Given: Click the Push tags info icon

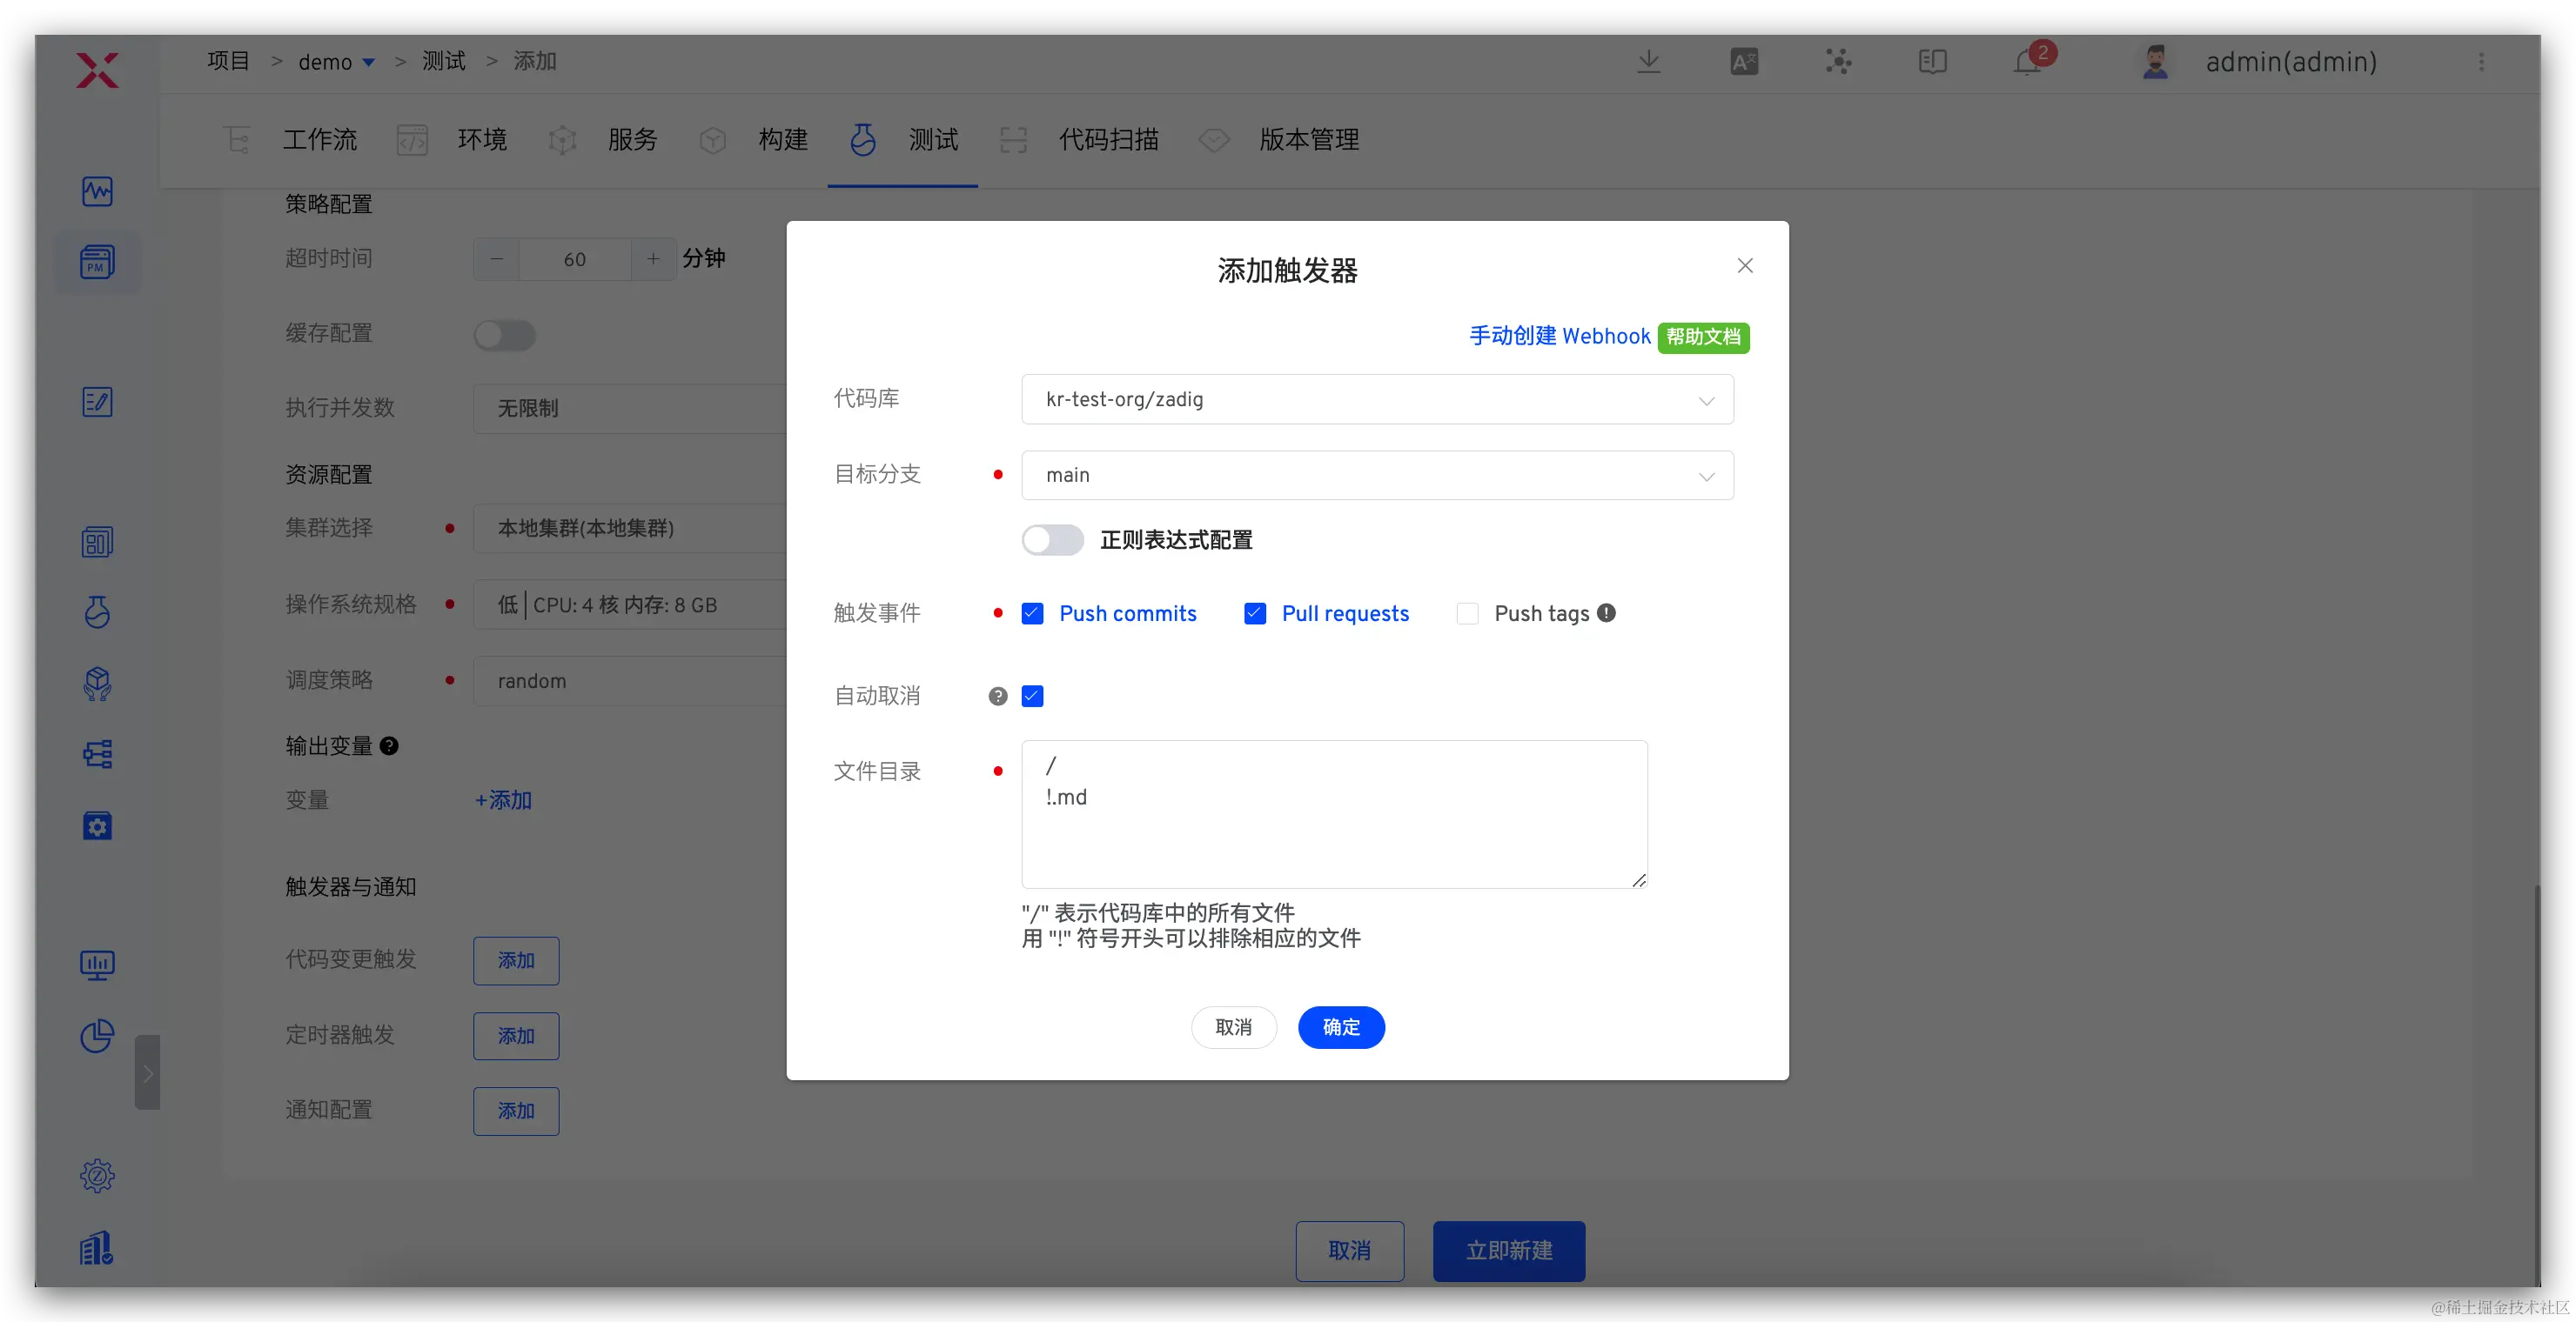Looking at the screenshot, I should coord(1606,612).
